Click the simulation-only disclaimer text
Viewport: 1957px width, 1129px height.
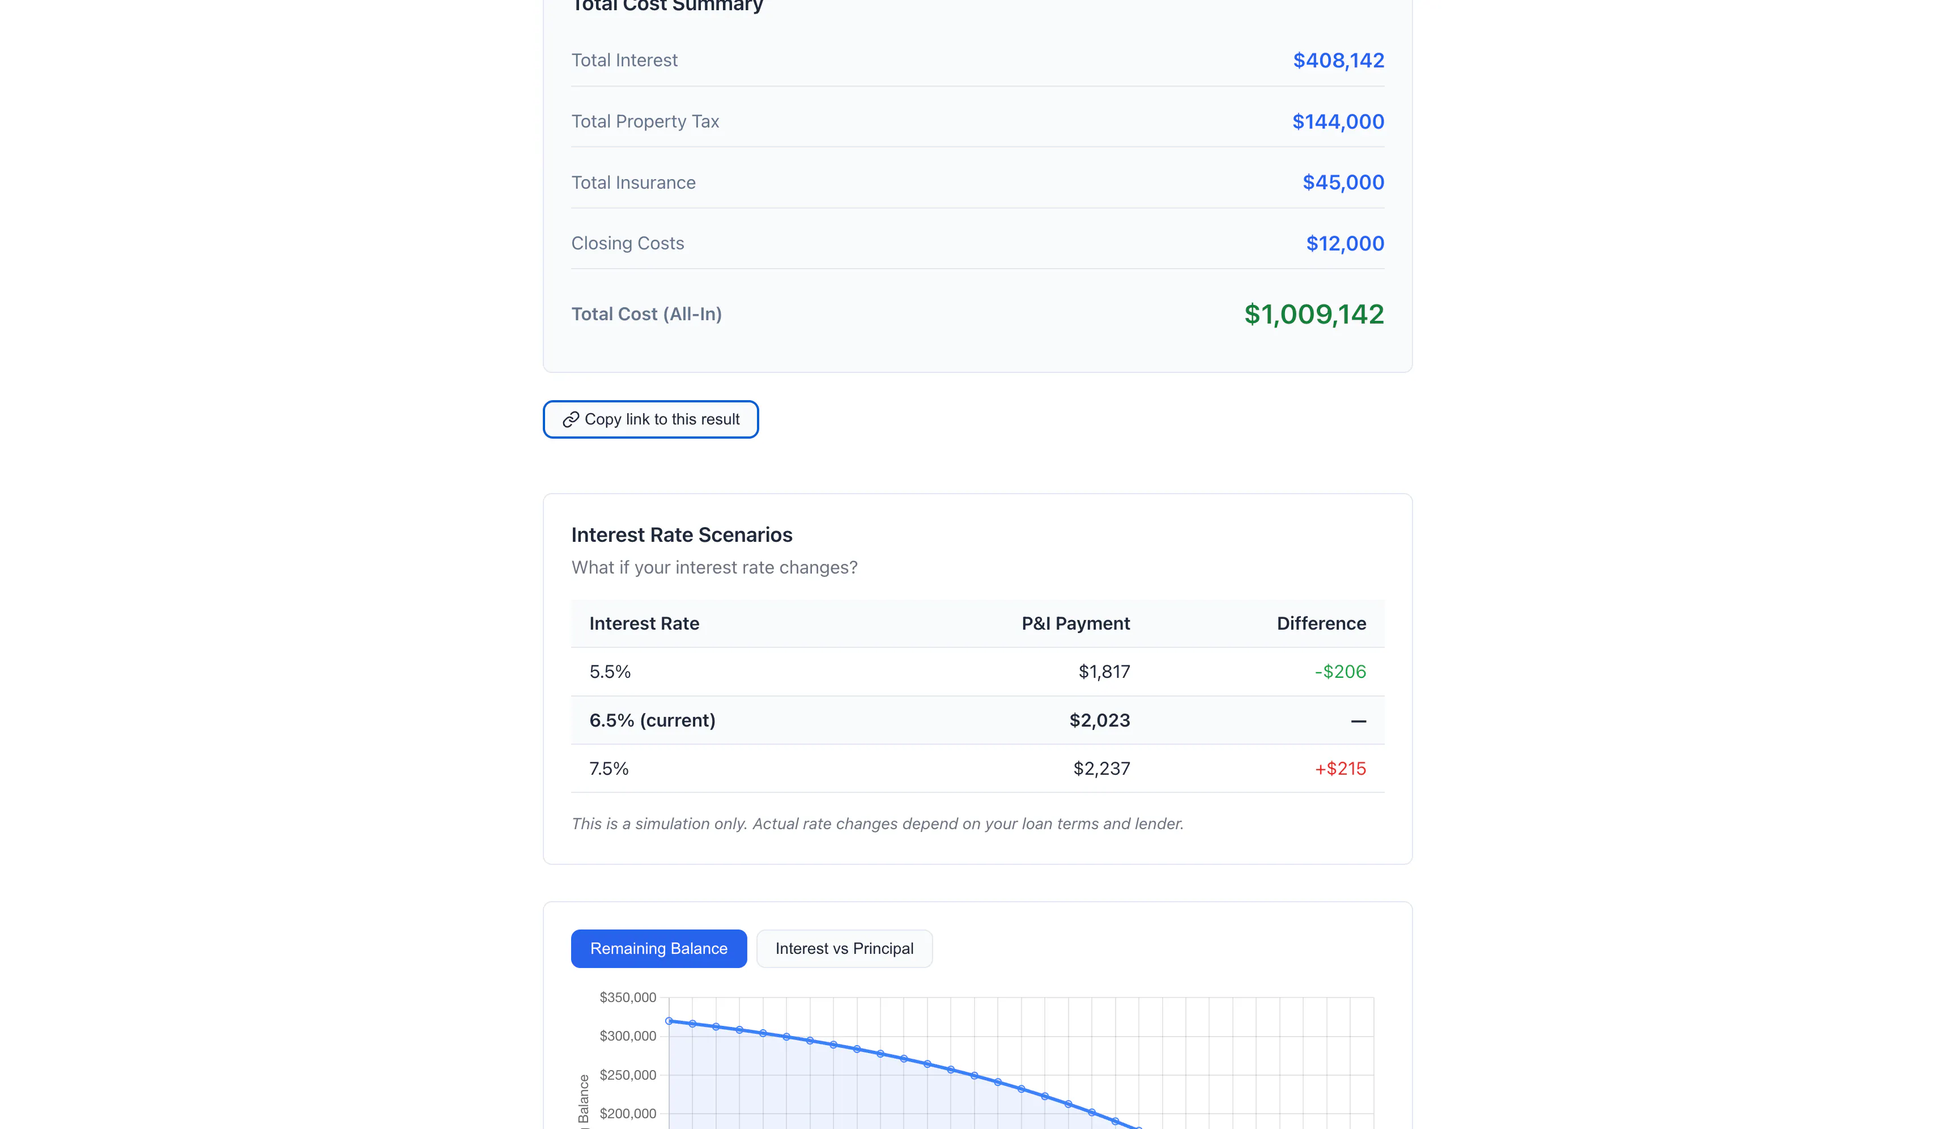[x=877, y=824]
